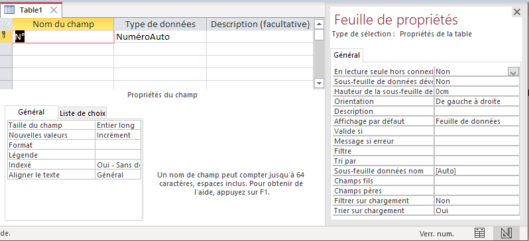Open the 'En lecture seule hors connexion' dropdown
This screenshot has height=241, width=529.
pos(513,72)
